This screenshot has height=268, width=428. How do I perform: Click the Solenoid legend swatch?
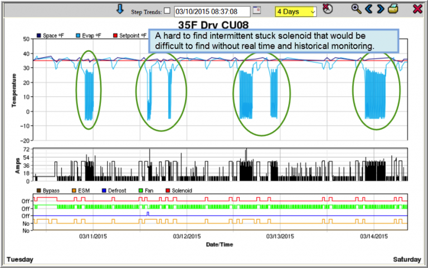(x=168, y=191)
